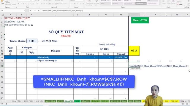190x106 pixels.
Task: Click the Copy icon in the Clipboard group
Action: coord(6,2)
